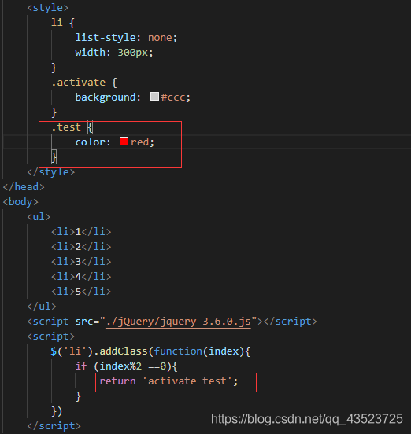Click the red color swatch

124,142
